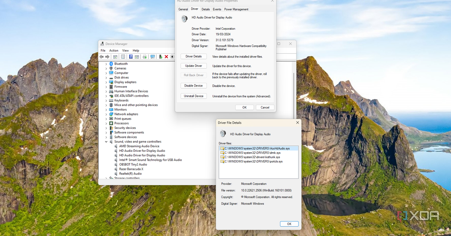Select the Realtek(R) Audio speaker icon
451x236 pixels.
tap(116, 174)
